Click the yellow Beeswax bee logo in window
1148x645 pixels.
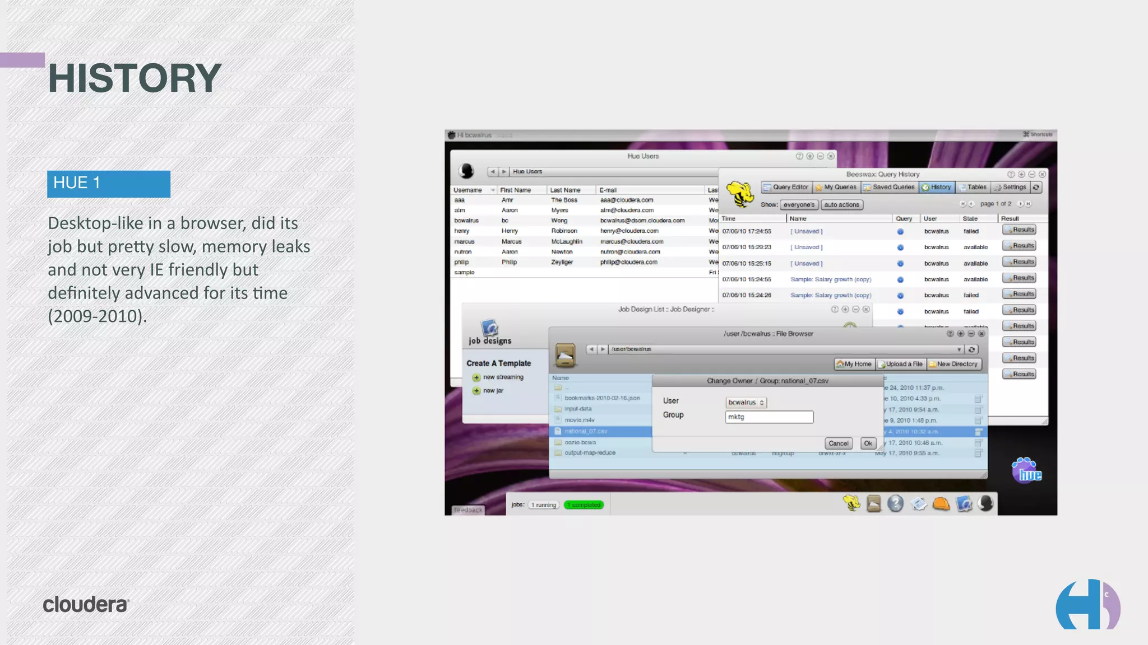pyautogui.click(x=740, y=194)
